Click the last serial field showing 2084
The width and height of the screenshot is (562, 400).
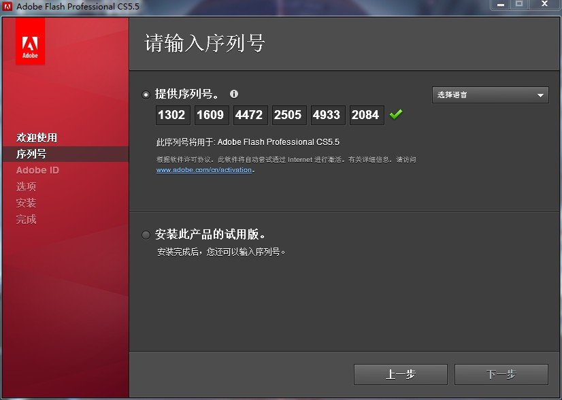click(366, 115)
